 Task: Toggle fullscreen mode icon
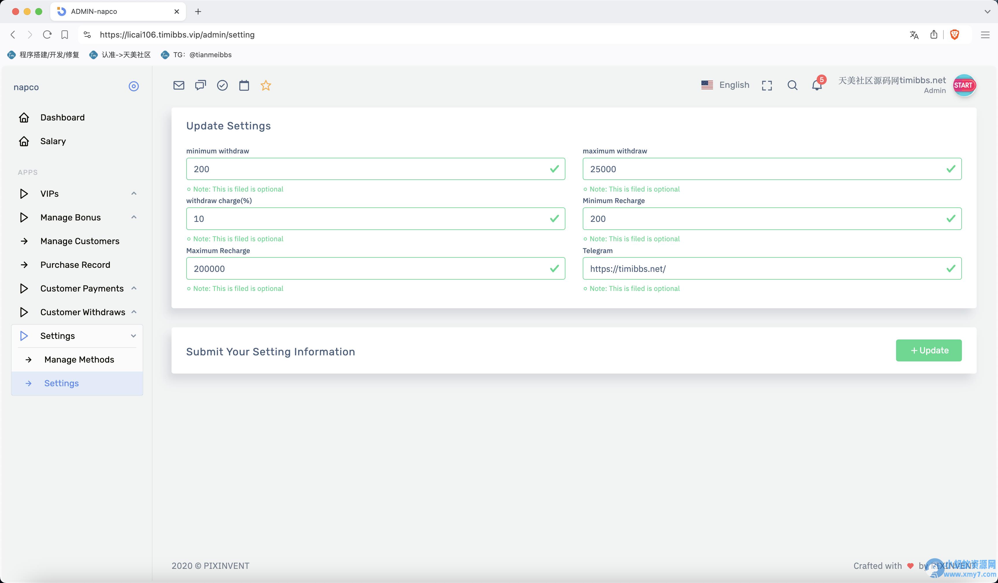pyautogui.click(x=767, y=85)
